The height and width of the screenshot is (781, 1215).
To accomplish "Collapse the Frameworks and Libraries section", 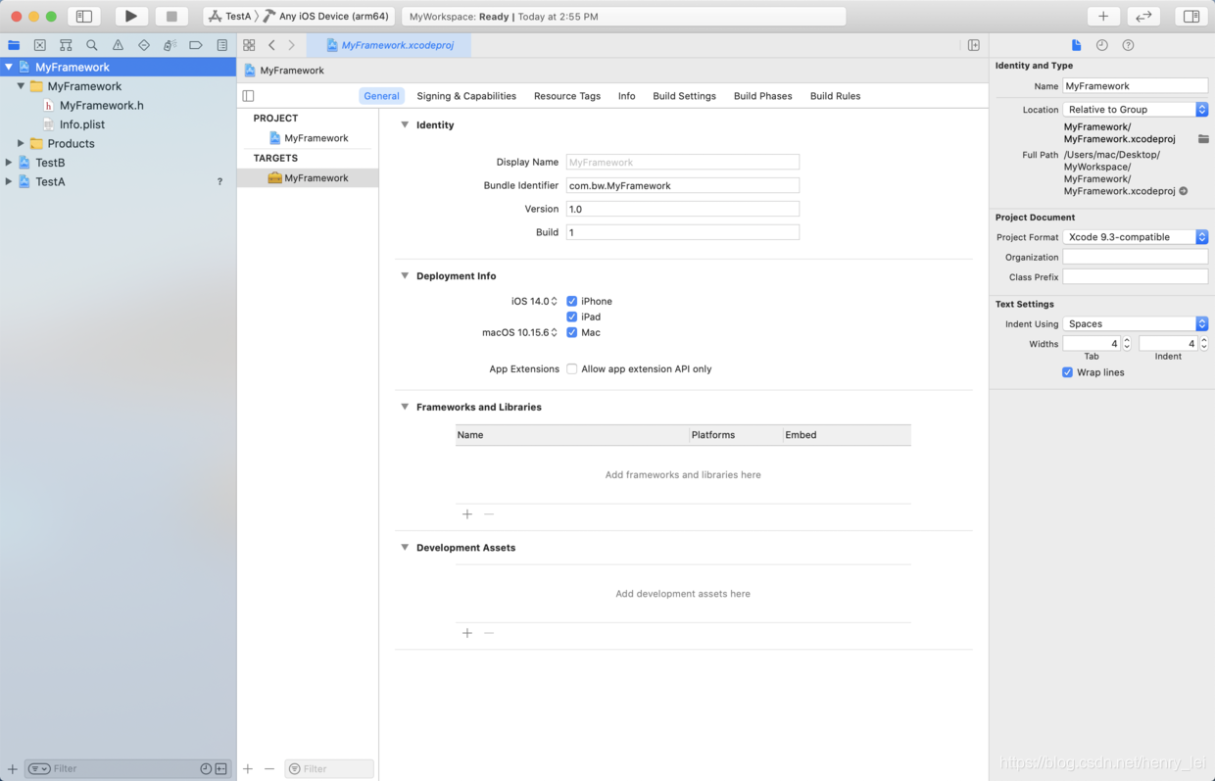I will (405, 407).
